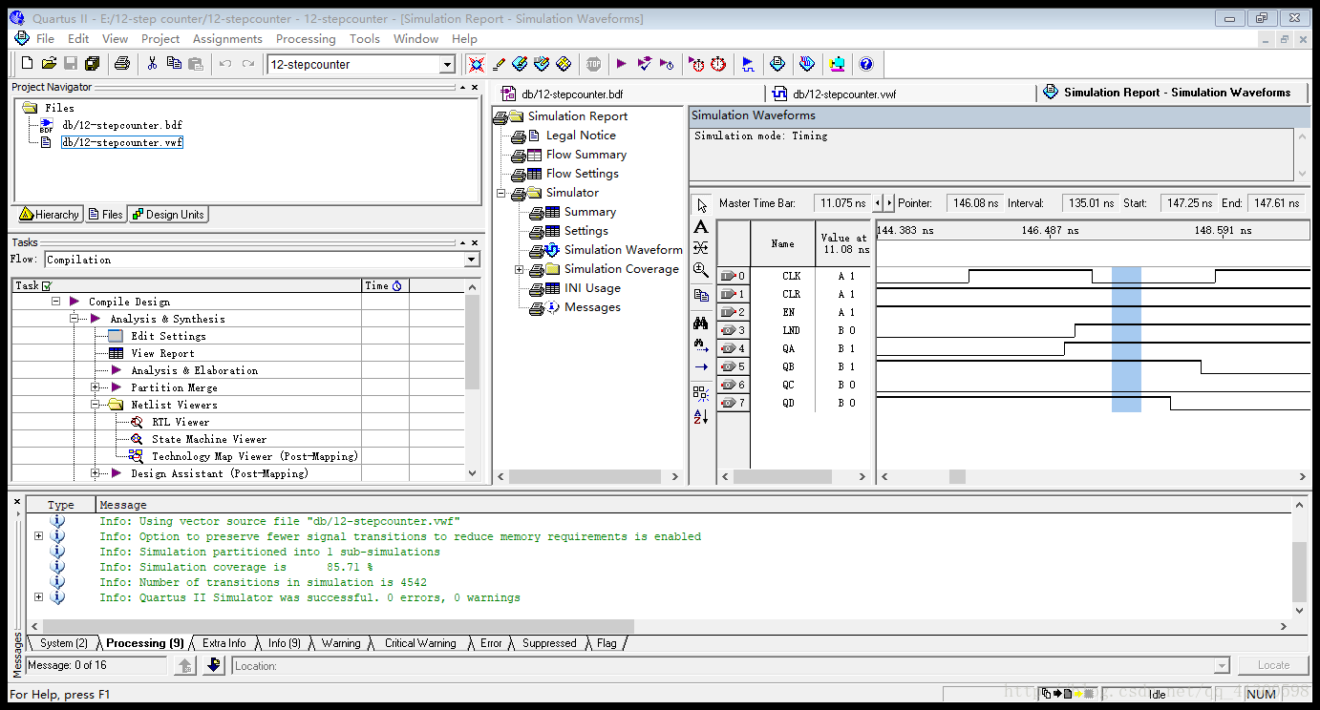This screenshot has height=710, width=1320.
Task: Open Settings via the pencil toolbar icon
Action: tap(499, 64)
